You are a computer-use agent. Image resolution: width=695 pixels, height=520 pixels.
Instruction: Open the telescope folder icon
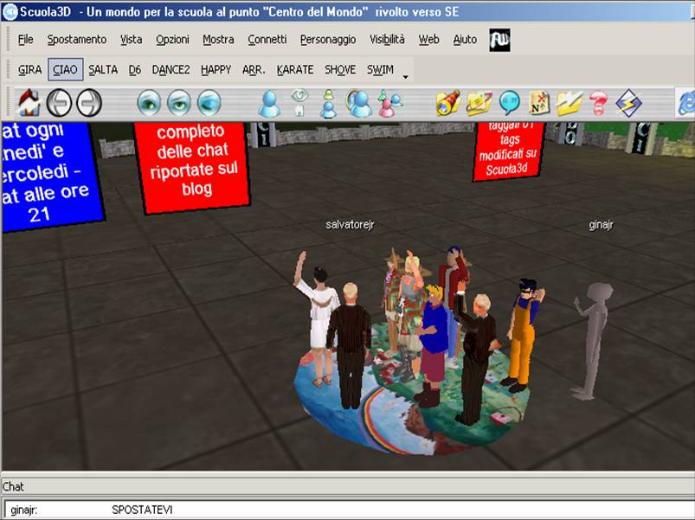click(x=448, y=103)
